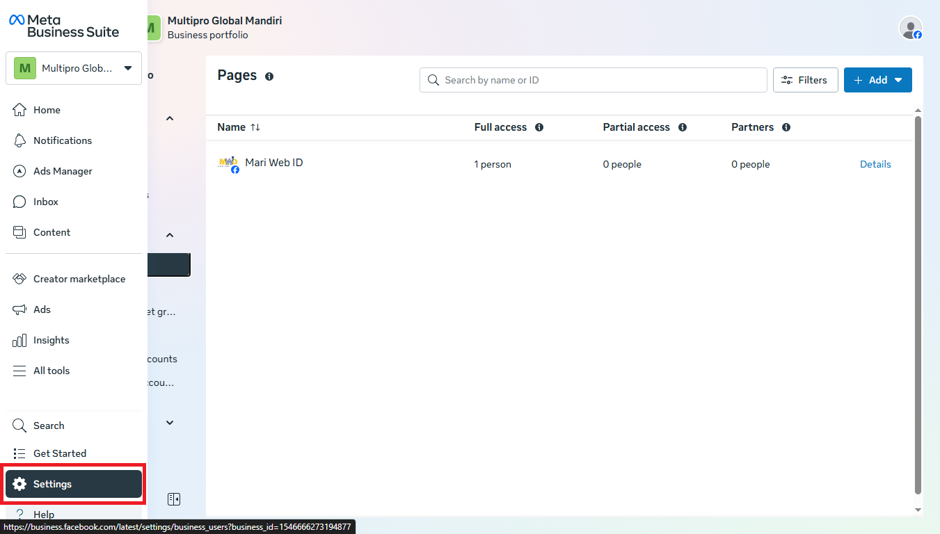Collapse the top chevron section in settings panel
The height and width of the screenshot is (534, 940).
tap(169, 118)
